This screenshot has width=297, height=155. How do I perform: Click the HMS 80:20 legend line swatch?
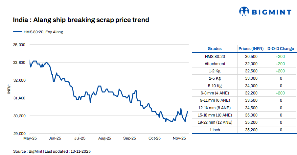(x=17, y=32)
